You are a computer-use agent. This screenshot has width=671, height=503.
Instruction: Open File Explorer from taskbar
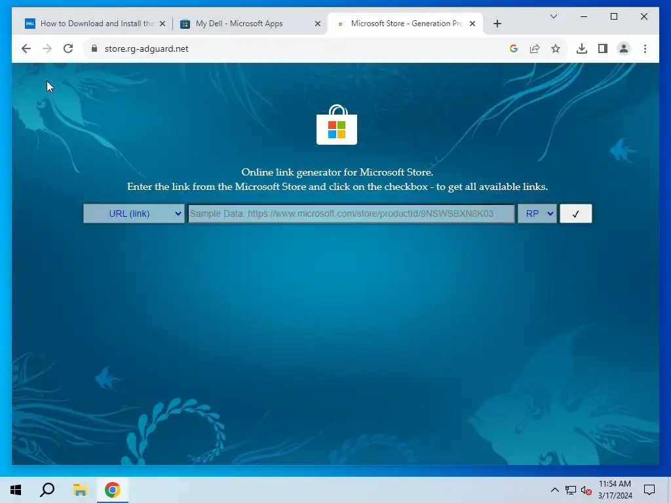pos(80,490)
